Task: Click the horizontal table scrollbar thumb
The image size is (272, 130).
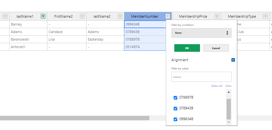Action: [75, 118]
